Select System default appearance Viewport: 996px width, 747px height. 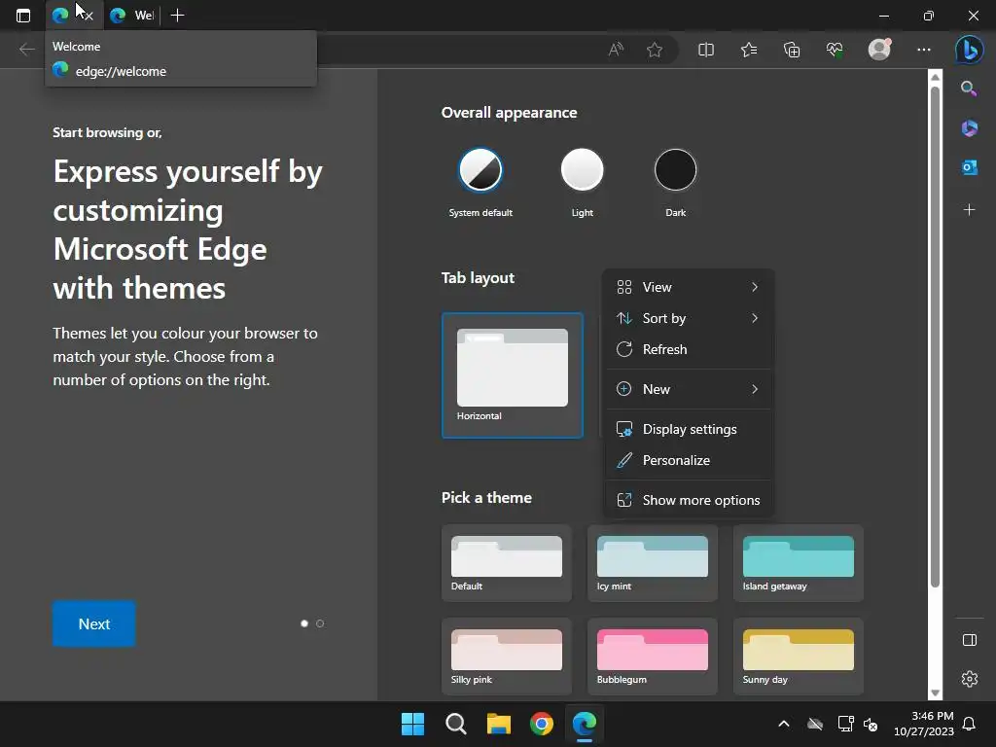click(x=480, y=170)
